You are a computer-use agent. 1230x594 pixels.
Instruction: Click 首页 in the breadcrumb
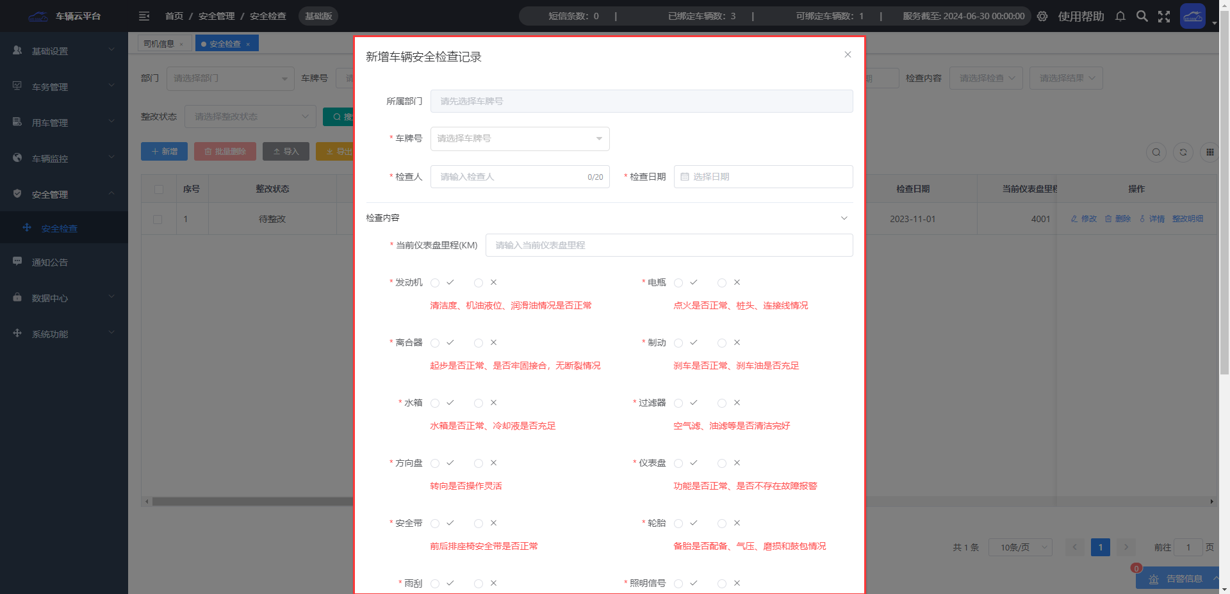point(174,16)
